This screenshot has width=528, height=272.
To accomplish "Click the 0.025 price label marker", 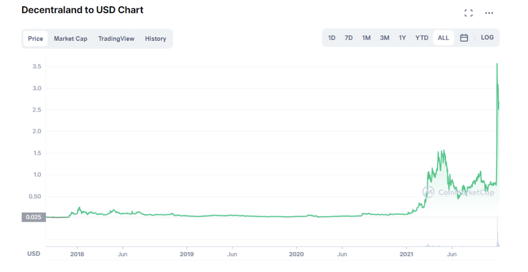I will 34,217.
